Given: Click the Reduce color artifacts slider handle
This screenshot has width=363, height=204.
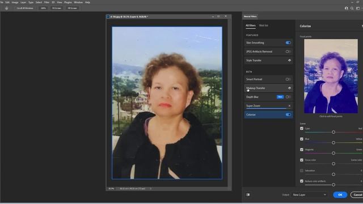Looking at the screenshot, I should [x=334, y=185].
